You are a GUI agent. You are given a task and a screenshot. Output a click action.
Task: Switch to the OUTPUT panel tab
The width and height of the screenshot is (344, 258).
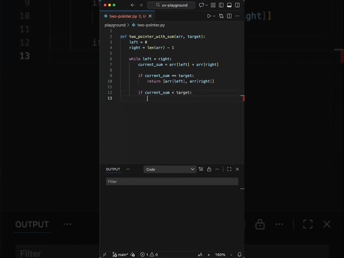coord(113,169)
